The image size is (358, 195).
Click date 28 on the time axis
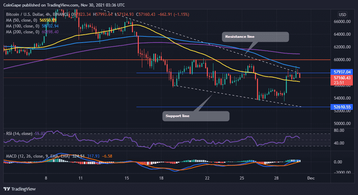pyautogui.click(x=276, y=178)
